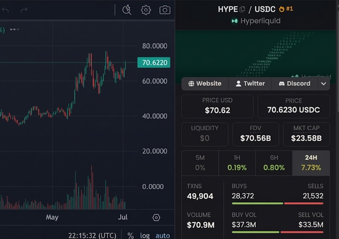The width and height of the screenshot is (339, 239).
Task: Take a chart snapshot with camera icon
Action: point(165,10)
